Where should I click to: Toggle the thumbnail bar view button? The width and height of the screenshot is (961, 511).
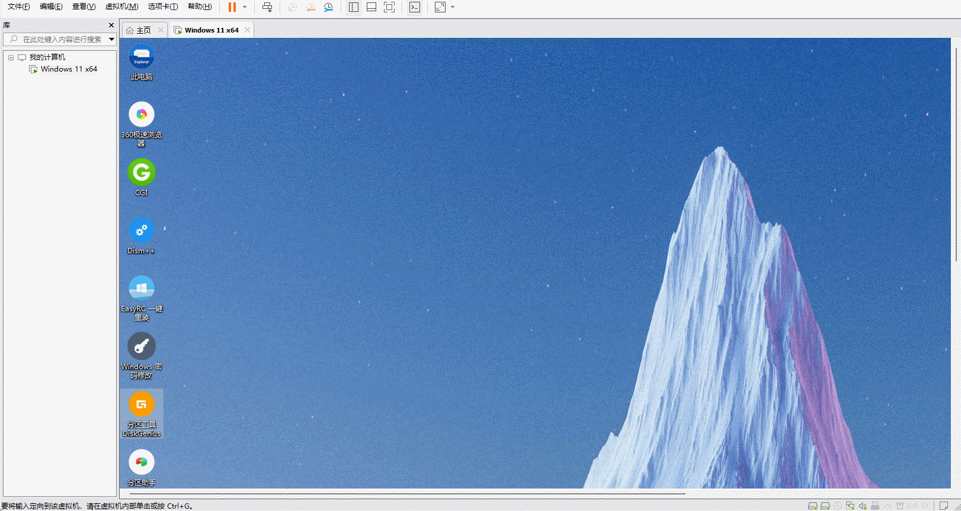click(371, 7)
